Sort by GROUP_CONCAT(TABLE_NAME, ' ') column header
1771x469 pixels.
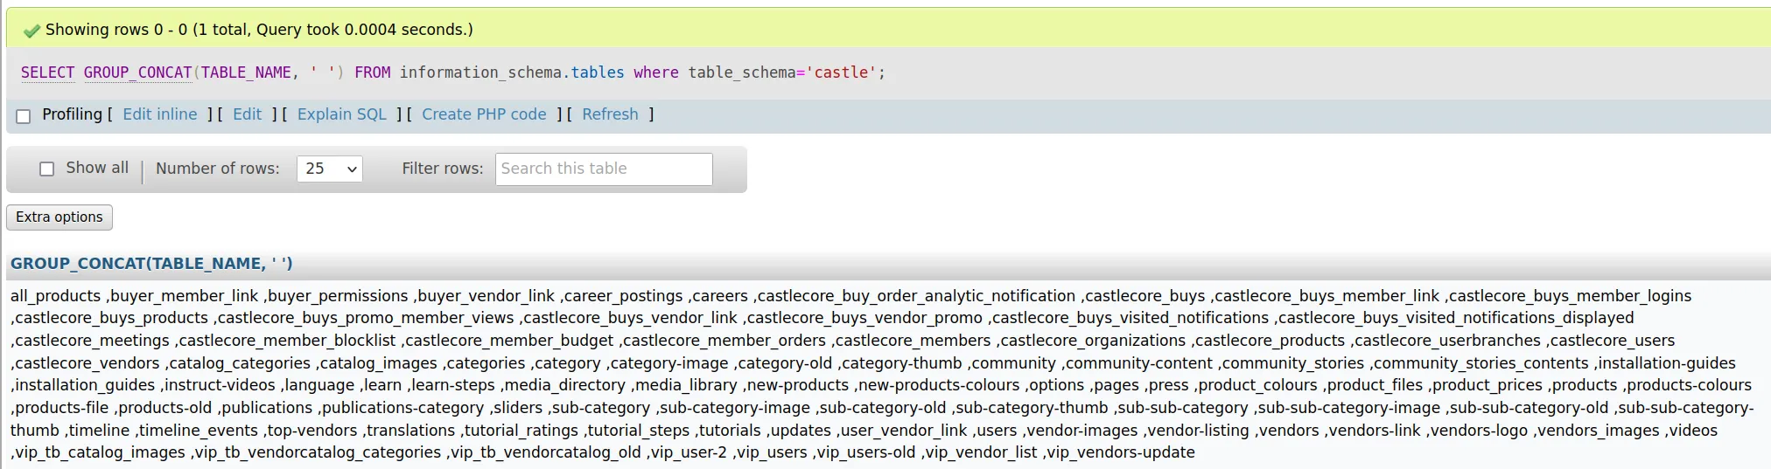tap(151, 264)
